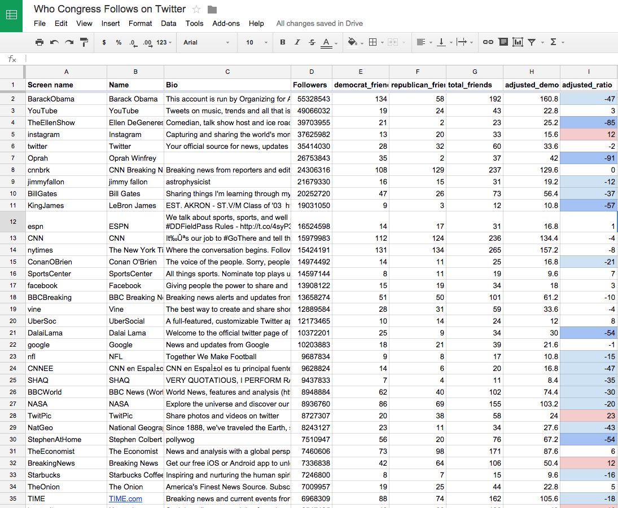Toggle Bold formatting
The height and width of the screenshot is (508, 618).
[x=283, y=42]
